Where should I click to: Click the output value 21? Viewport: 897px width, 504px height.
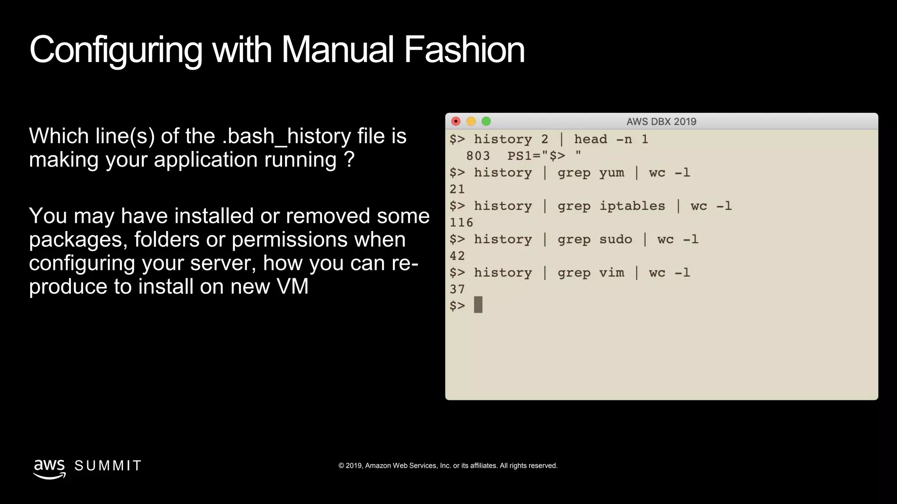coord(457,189)
